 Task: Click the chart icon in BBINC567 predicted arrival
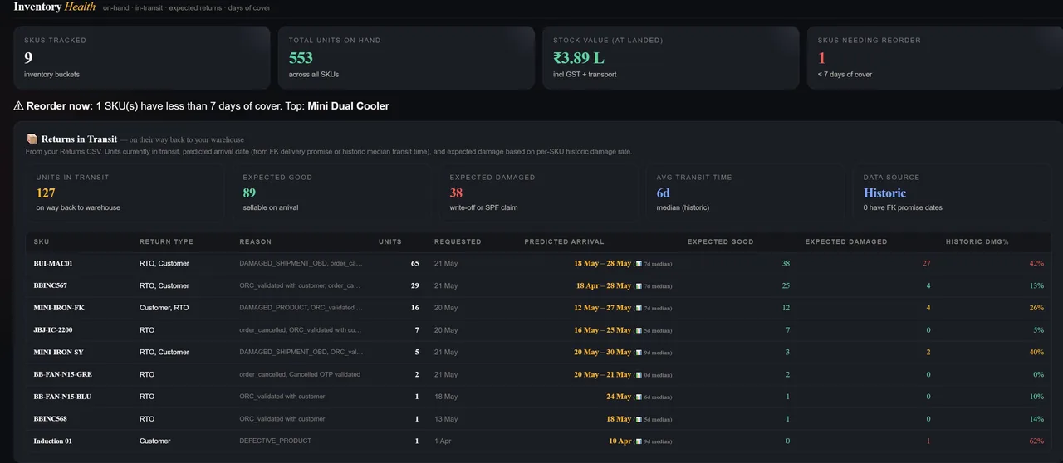coord(639,286)
